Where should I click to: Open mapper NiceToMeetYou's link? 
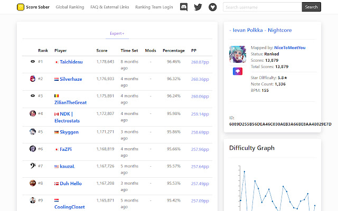290,47
